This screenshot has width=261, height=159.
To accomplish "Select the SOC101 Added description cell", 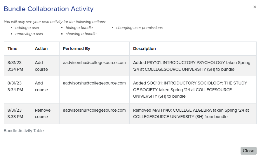I will coord(193,90).
